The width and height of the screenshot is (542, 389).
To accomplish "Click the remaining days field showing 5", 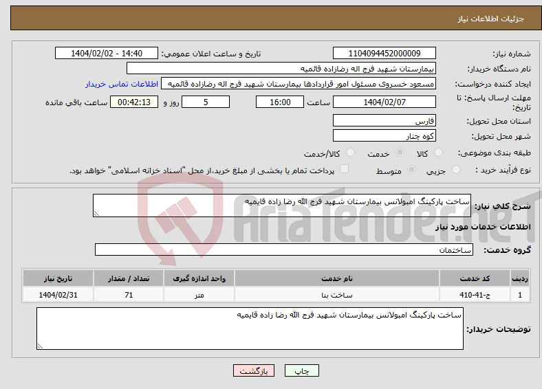I will point(206,102).
